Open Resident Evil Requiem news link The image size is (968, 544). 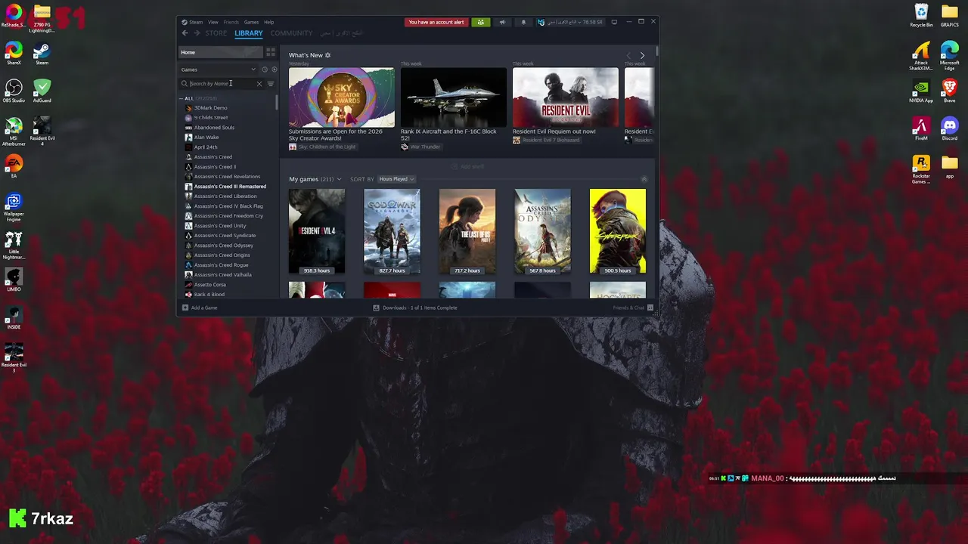click(554, 131)
